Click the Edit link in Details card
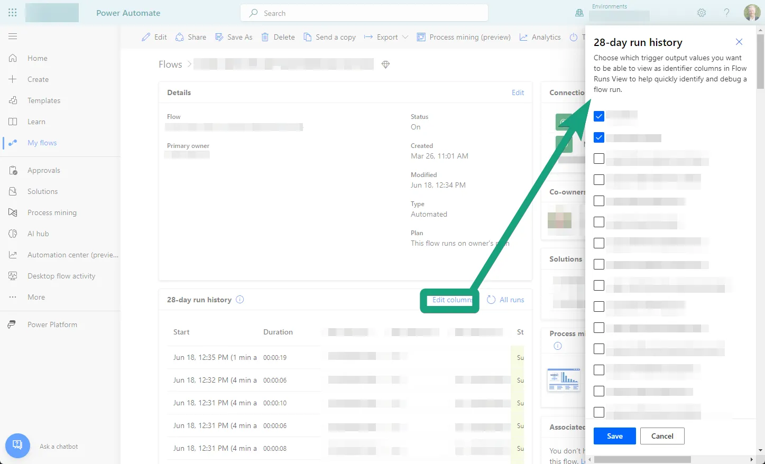This screenshot has height=464, width=765. coord(518,92)
